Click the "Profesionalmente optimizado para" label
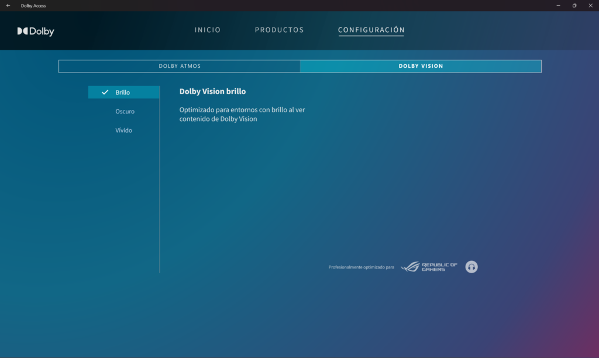The image size is (599, 358). pos(361,267)
